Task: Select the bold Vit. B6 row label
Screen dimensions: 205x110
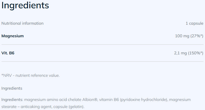Action: [8, 53]
